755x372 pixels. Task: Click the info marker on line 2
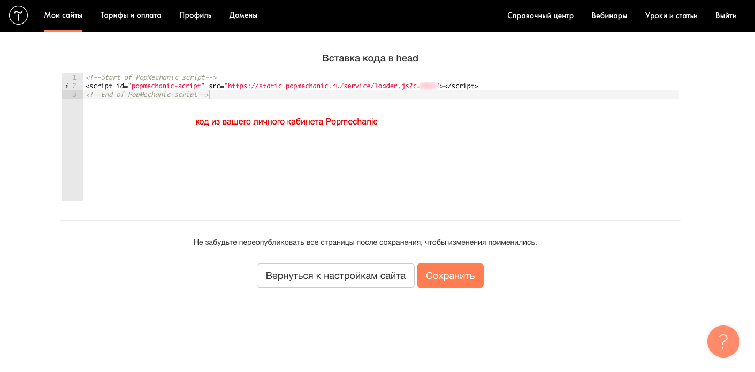[67, 86]
